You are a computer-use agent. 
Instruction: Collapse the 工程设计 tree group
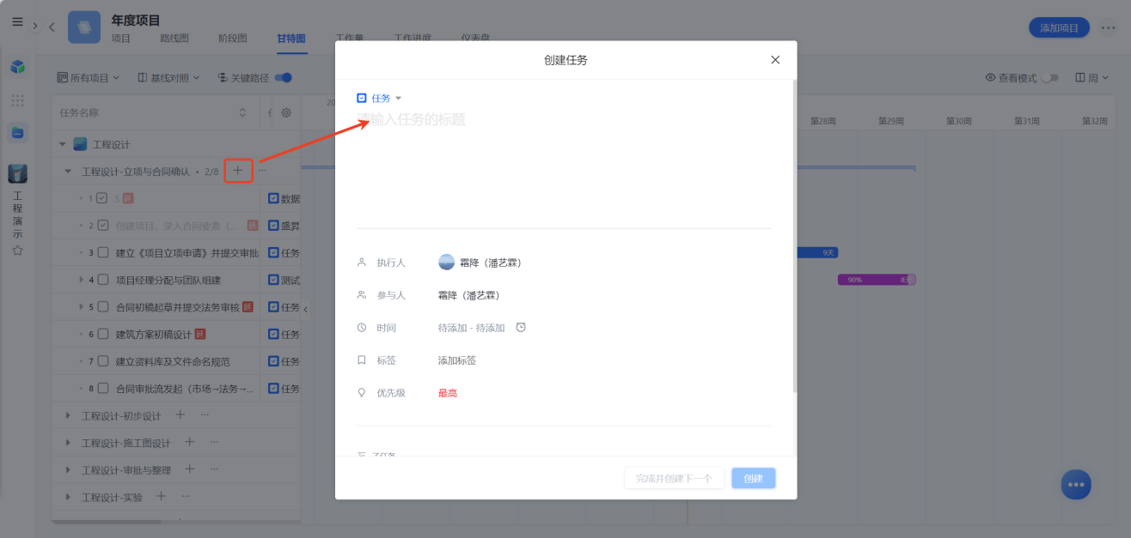tap(63, 144)
